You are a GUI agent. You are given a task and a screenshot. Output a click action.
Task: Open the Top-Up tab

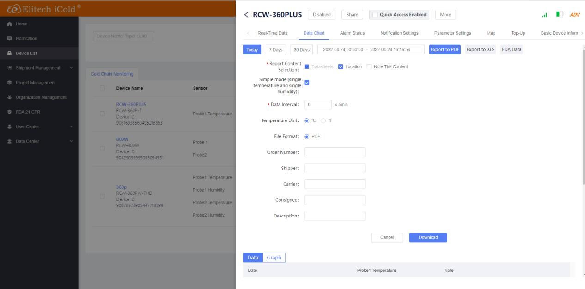(518, 33)
